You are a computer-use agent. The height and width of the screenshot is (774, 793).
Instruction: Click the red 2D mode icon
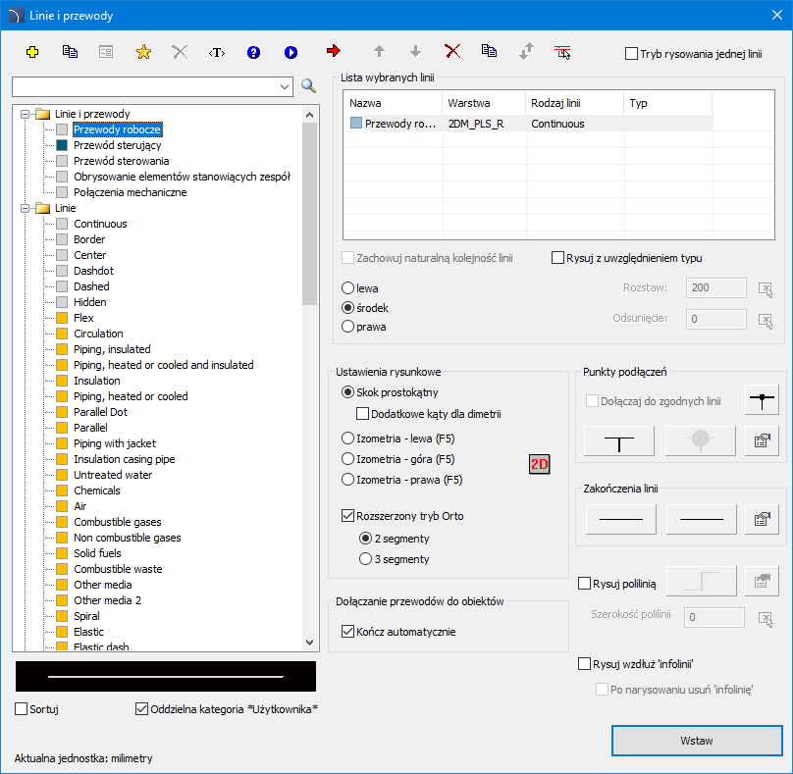coord(540,464)
